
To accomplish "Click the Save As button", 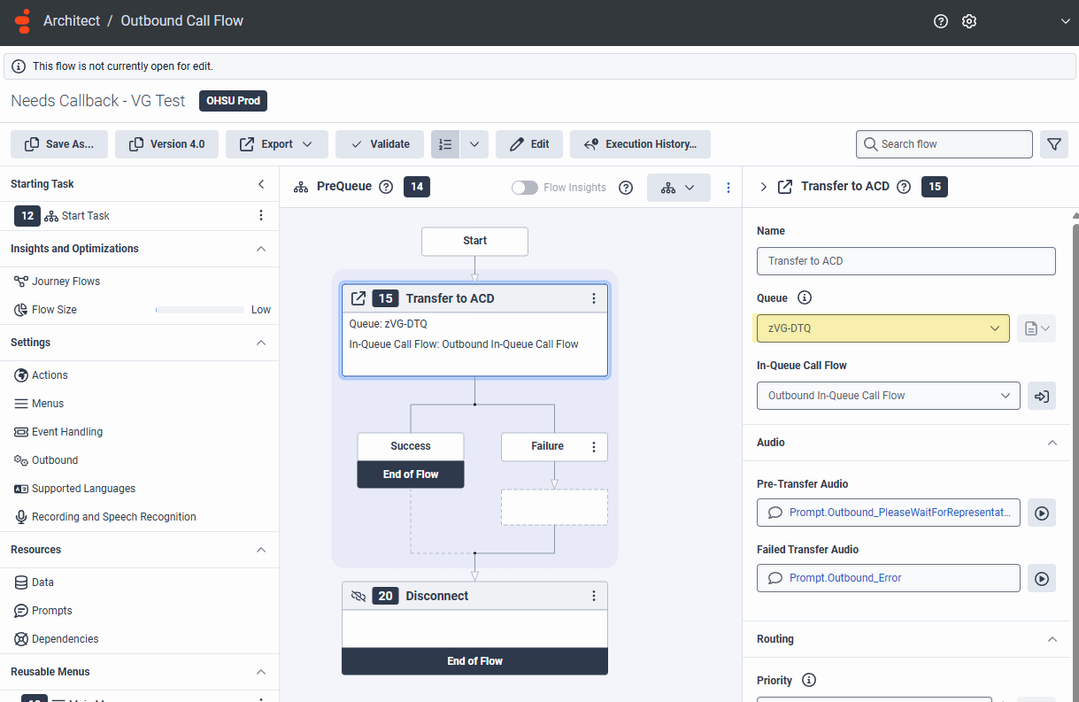I will (59, 144).
